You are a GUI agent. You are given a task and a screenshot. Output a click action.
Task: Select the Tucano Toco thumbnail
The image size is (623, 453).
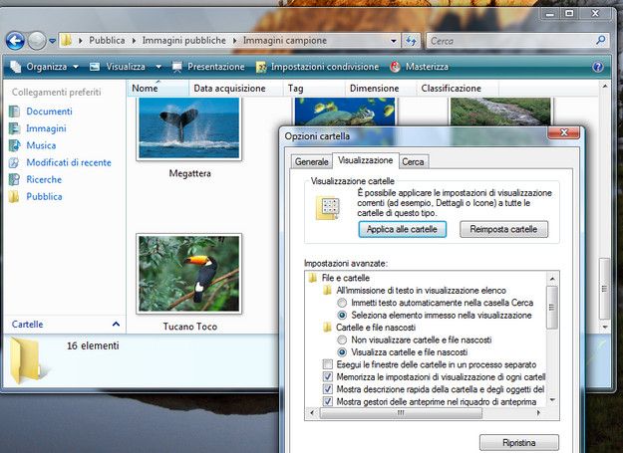[x=188, y=274]
